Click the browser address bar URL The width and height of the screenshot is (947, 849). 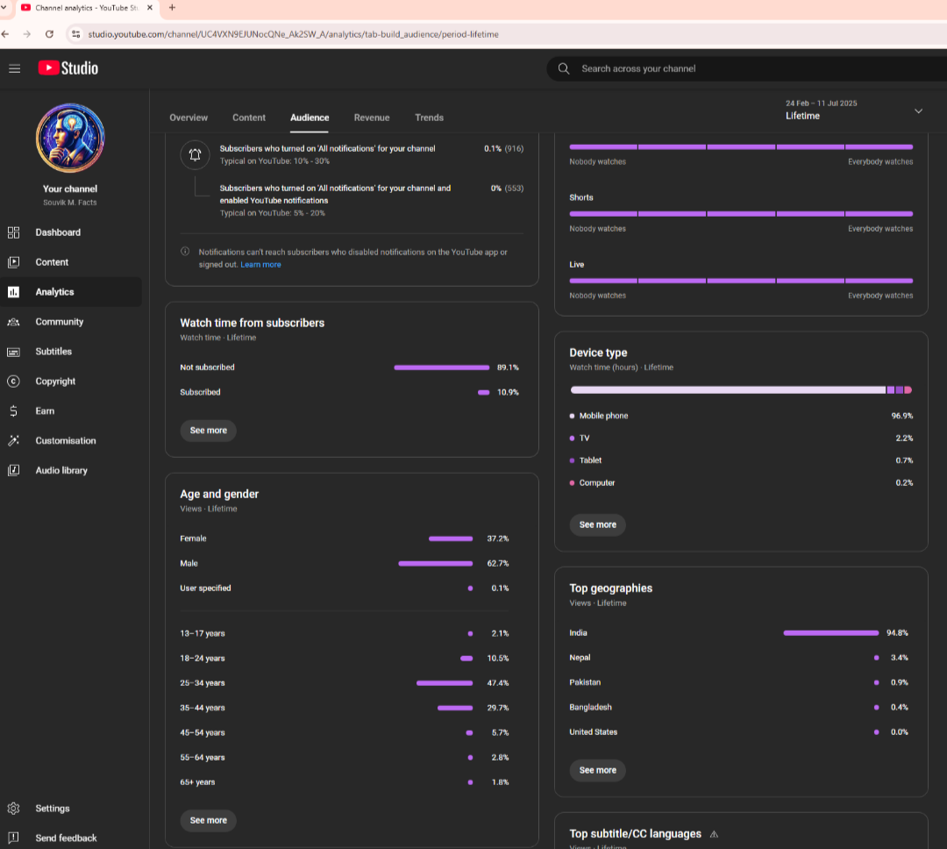coord(294,34)
